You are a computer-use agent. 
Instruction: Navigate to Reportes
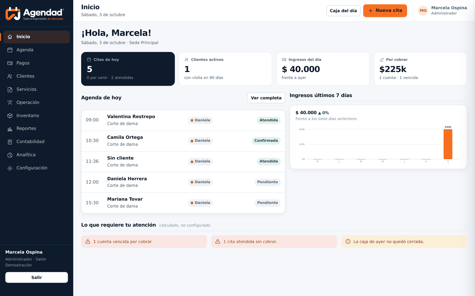click(x=37, y=129)
